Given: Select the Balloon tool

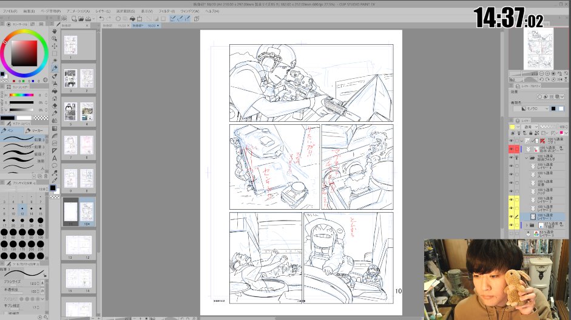Looking at the screenshot, I should (55, 166).
